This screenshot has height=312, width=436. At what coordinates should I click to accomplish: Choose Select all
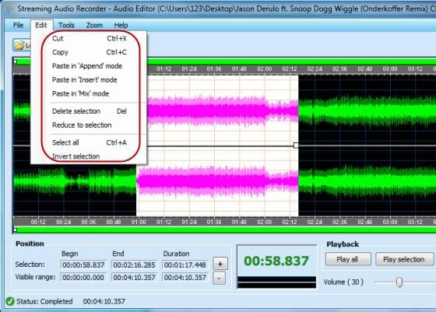90,142
